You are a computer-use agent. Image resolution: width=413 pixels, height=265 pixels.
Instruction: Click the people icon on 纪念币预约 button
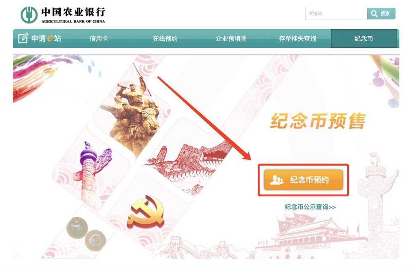(277, 180)
